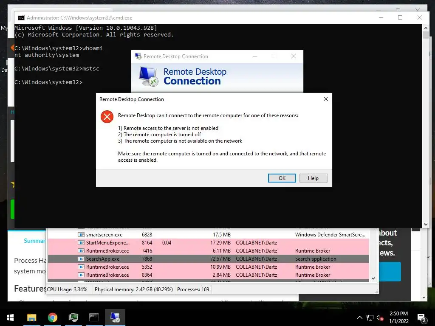This screenshot has width=435, height=326.
Task: Click Process Hacker list scroll down arrow
Action: click(x=373, y=278)
